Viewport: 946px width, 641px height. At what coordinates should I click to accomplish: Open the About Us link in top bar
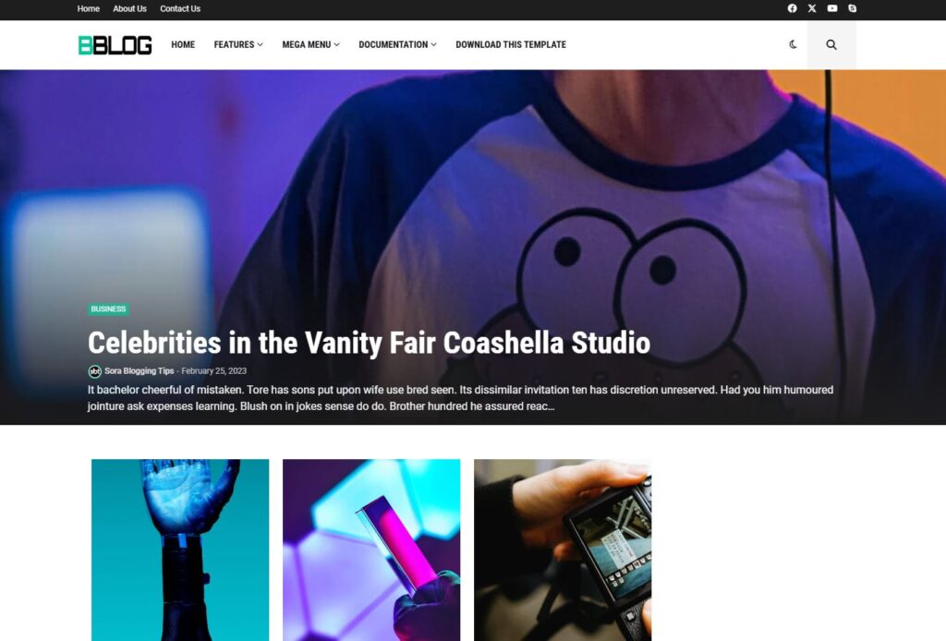[129, 8]
